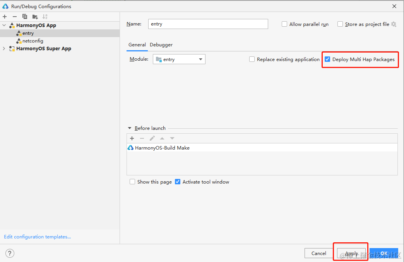Click the HarmonyOS Super App group icon
Viewport: 404px width, 262px height.
pyautogui.click(x=12, y=49)
